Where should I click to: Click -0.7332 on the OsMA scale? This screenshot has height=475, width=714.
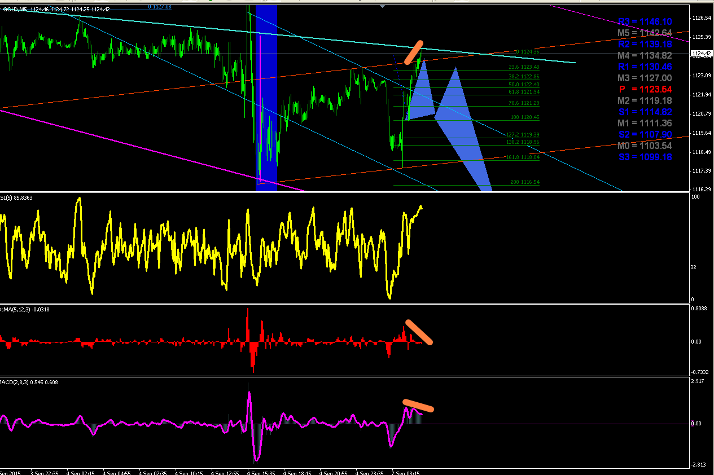click(x=700, y=372)
